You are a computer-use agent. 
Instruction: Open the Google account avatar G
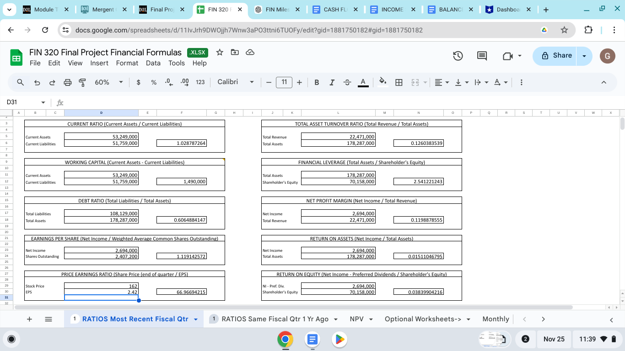(608, 56)
